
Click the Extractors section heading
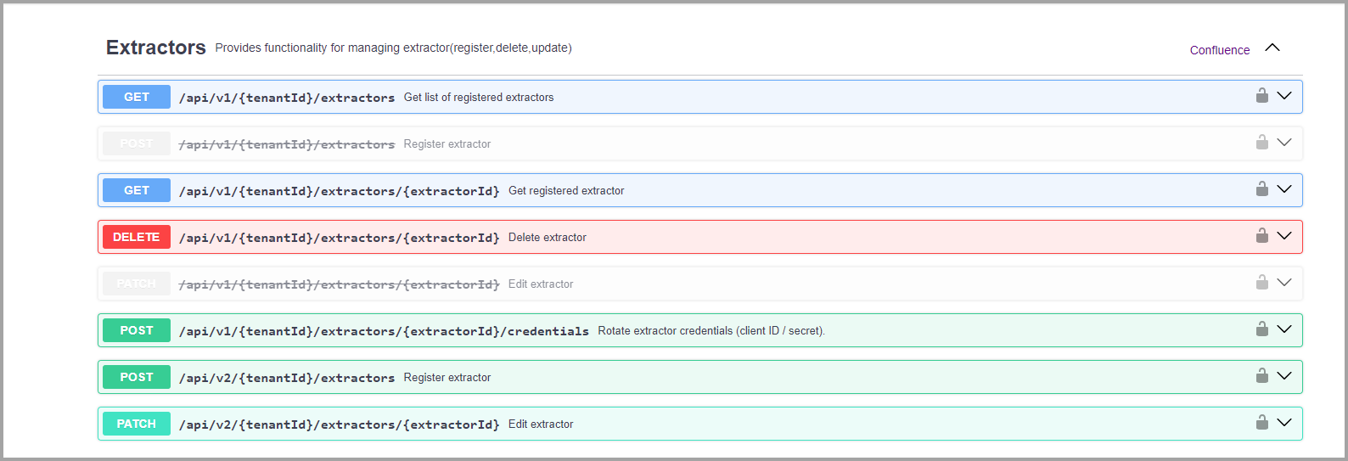155,48
